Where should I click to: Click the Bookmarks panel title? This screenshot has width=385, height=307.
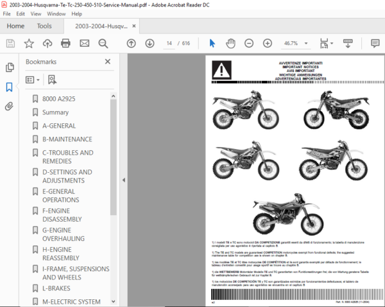pos(41,62)
